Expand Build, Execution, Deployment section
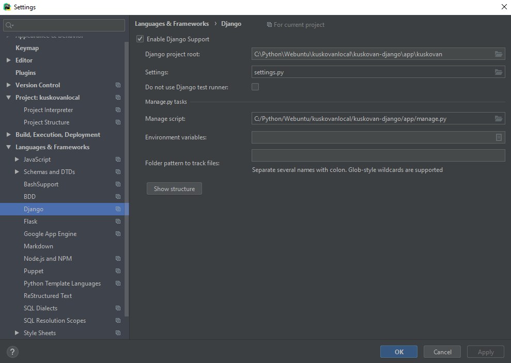The image size is (511, 363). pyautogui.click(x=8, y=134)
